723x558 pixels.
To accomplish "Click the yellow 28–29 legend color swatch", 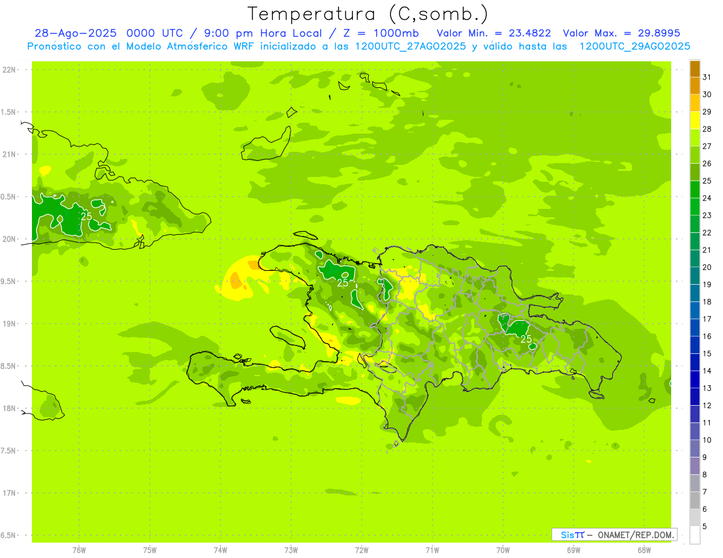I will coord(695,120).
